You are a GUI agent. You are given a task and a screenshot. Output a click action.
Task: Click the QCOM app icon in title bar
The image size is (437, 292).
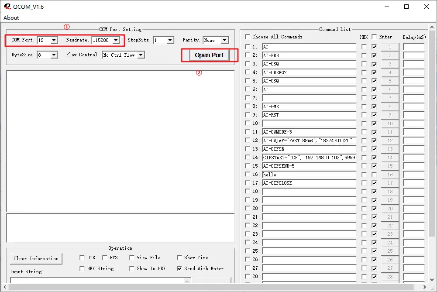7,7
